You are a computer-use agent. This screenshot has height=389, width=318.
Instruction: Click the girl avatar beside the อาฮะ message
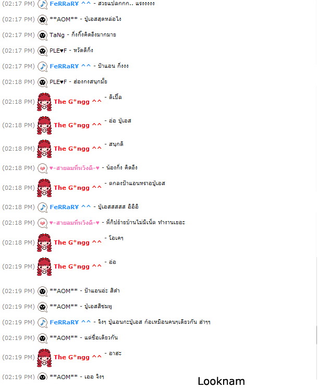[44, 358]
